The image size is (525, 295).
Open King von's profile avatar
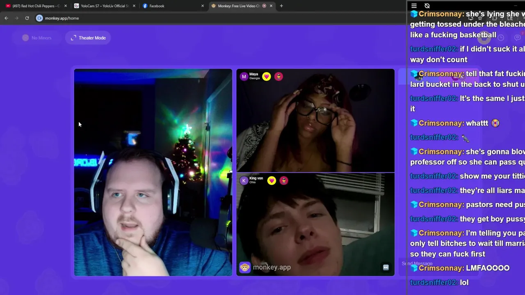[244, 181]
